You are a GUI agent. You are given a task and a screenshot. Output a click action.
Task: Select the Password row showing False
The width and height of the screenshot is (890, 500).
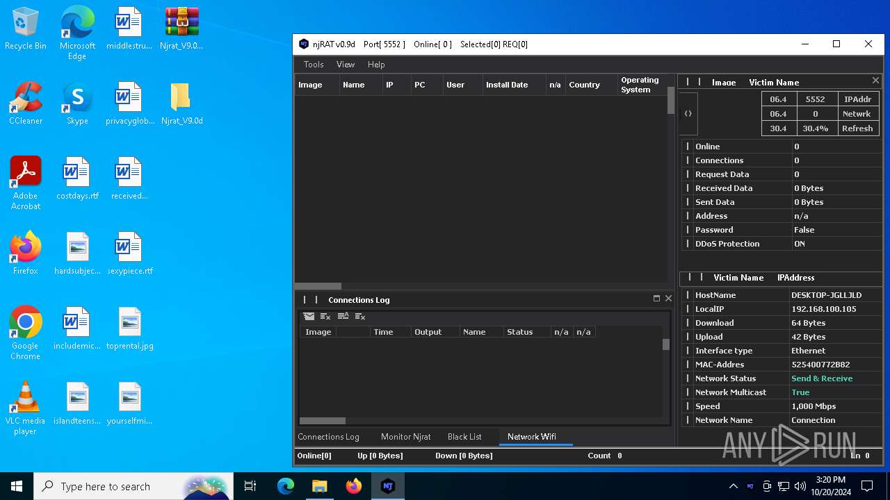click(781, 230)
